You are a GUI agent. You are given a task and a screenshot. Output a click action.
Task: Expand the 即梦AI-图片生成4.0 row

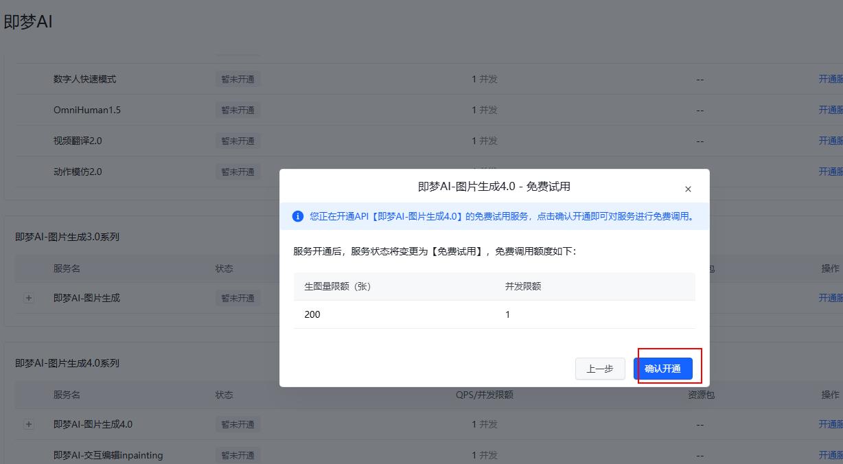[29, 424]
